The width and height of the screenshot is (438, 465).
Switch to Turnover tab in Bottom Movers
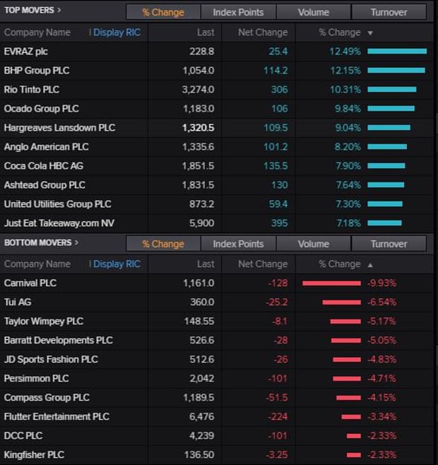pyautogui.click(x=389, y=244)
